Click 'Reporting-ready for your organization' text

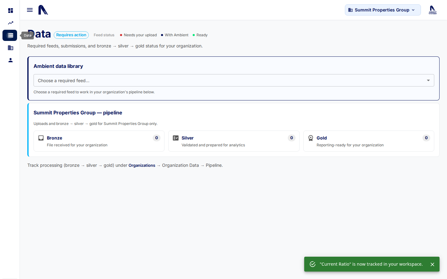click(x=350, y=145)
